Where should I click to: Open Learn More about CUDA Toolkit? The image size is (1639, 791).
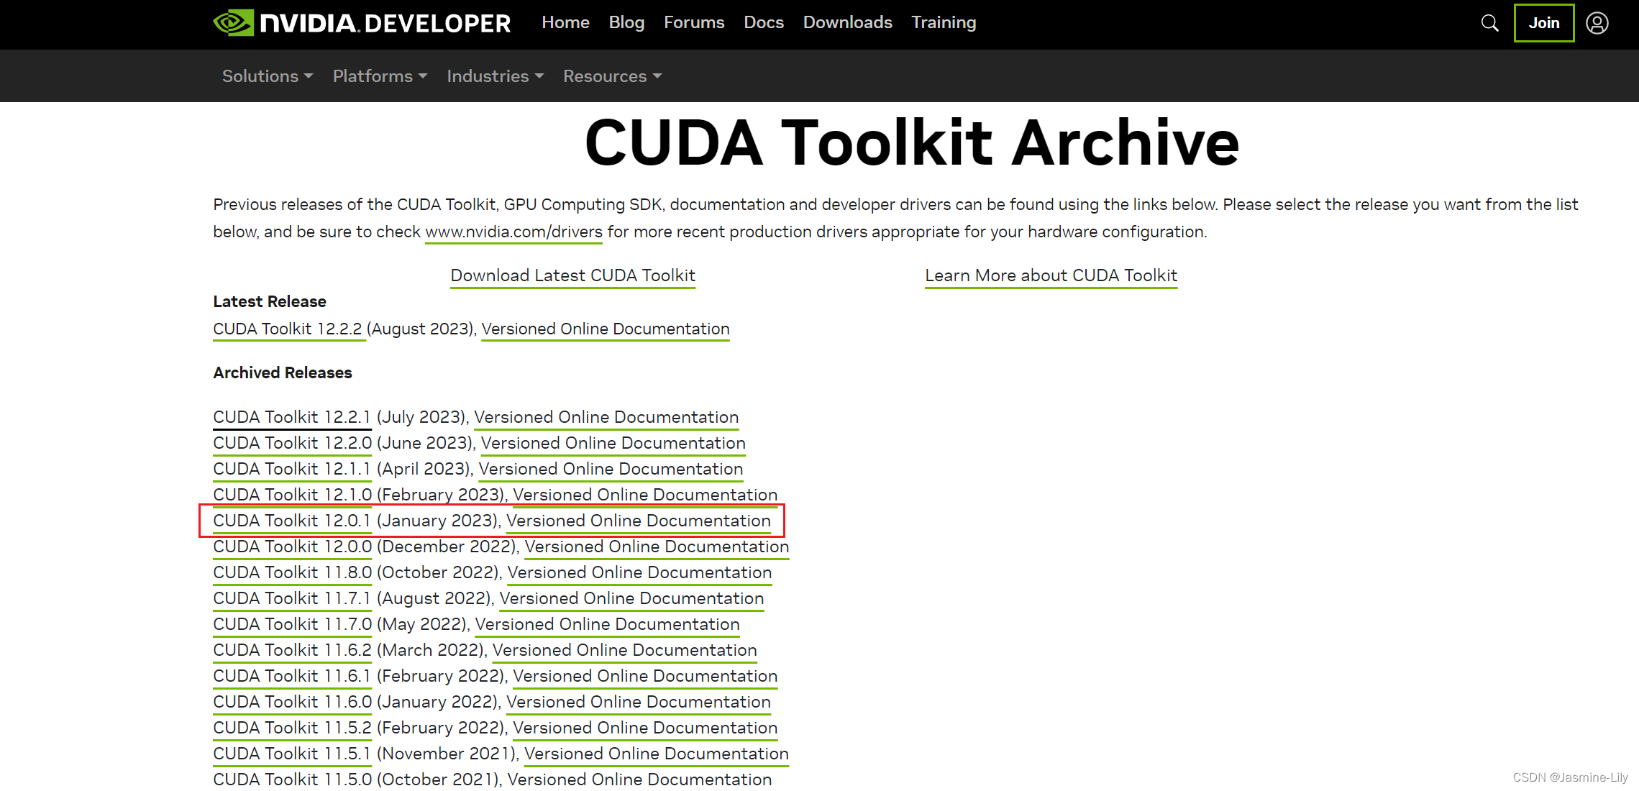(x=1051, y=275)
